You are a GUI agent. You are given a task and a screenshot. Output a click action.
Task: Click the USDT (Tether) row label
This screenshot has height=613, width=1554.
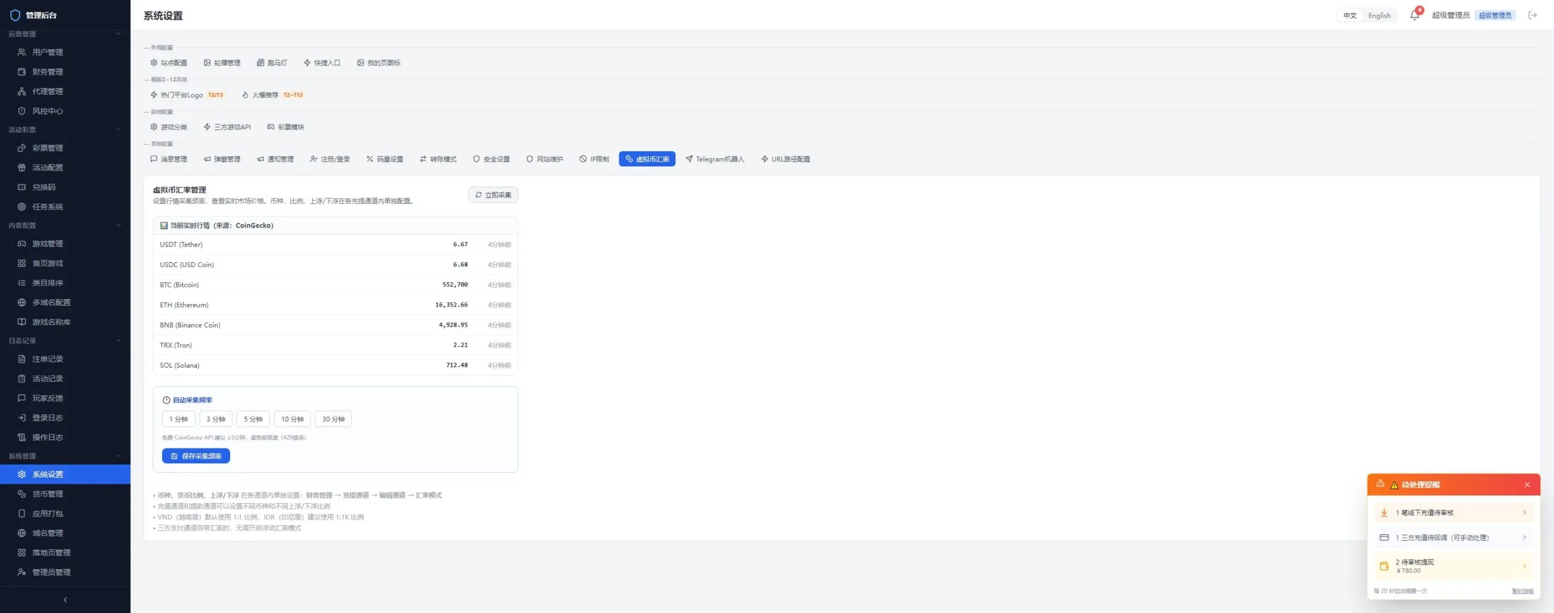(x=181, y=245)
